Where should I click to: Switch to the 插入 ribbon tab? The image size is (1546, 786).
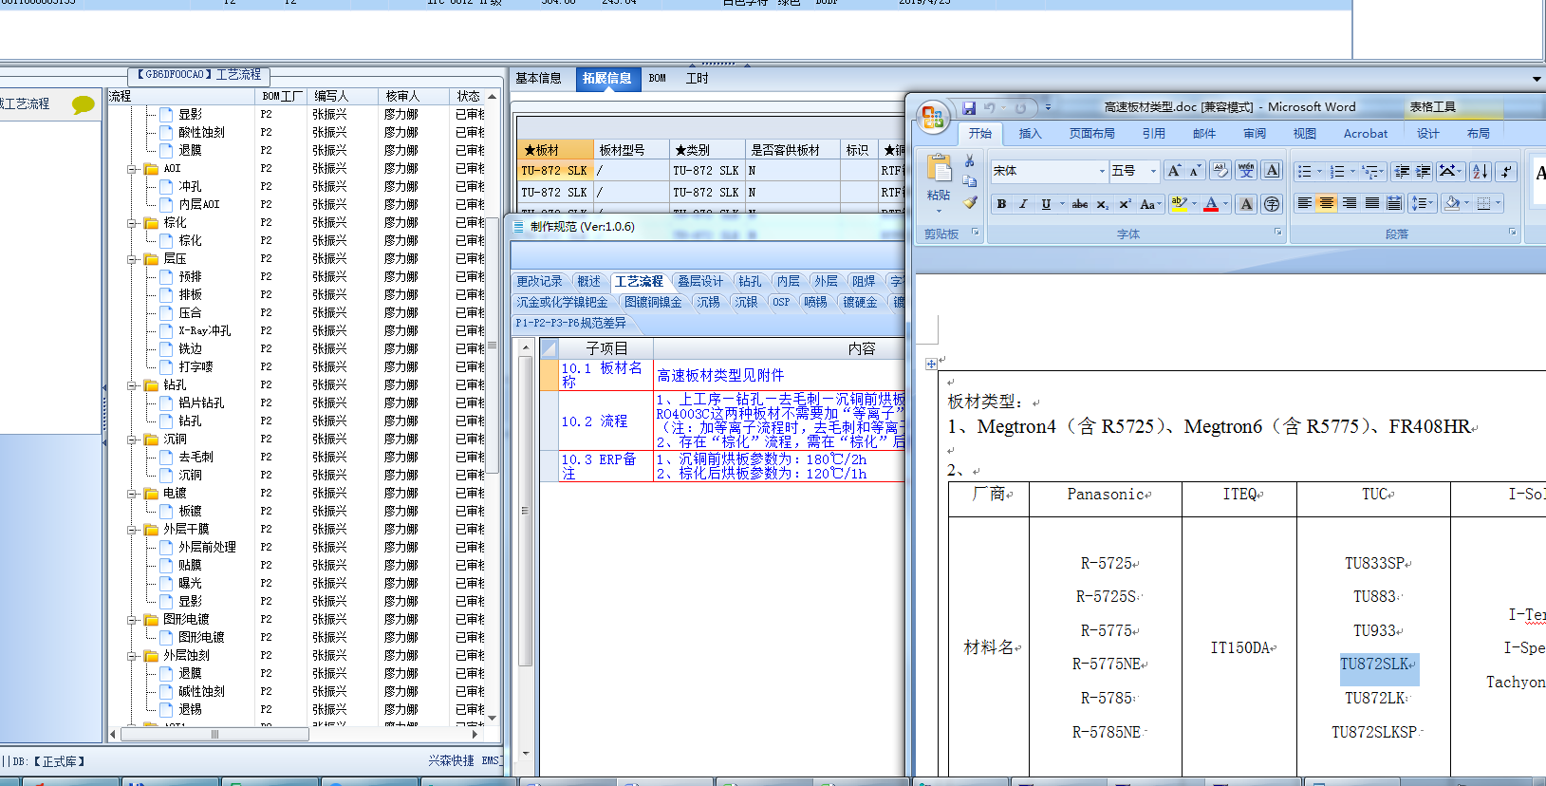pyautogui.click(x=1030, y=134)
